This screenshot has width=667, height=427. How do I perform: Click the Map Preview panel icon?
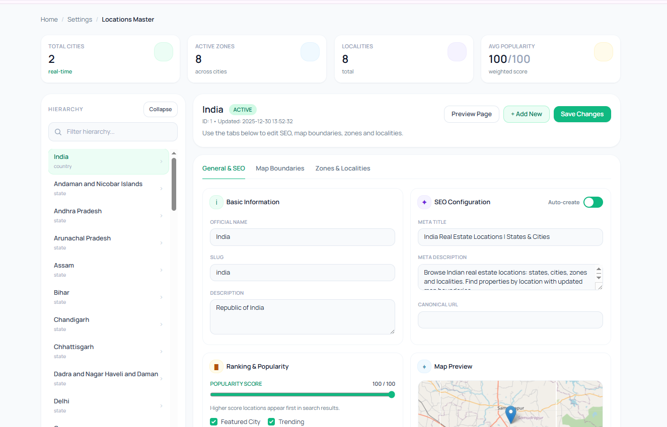424,366
